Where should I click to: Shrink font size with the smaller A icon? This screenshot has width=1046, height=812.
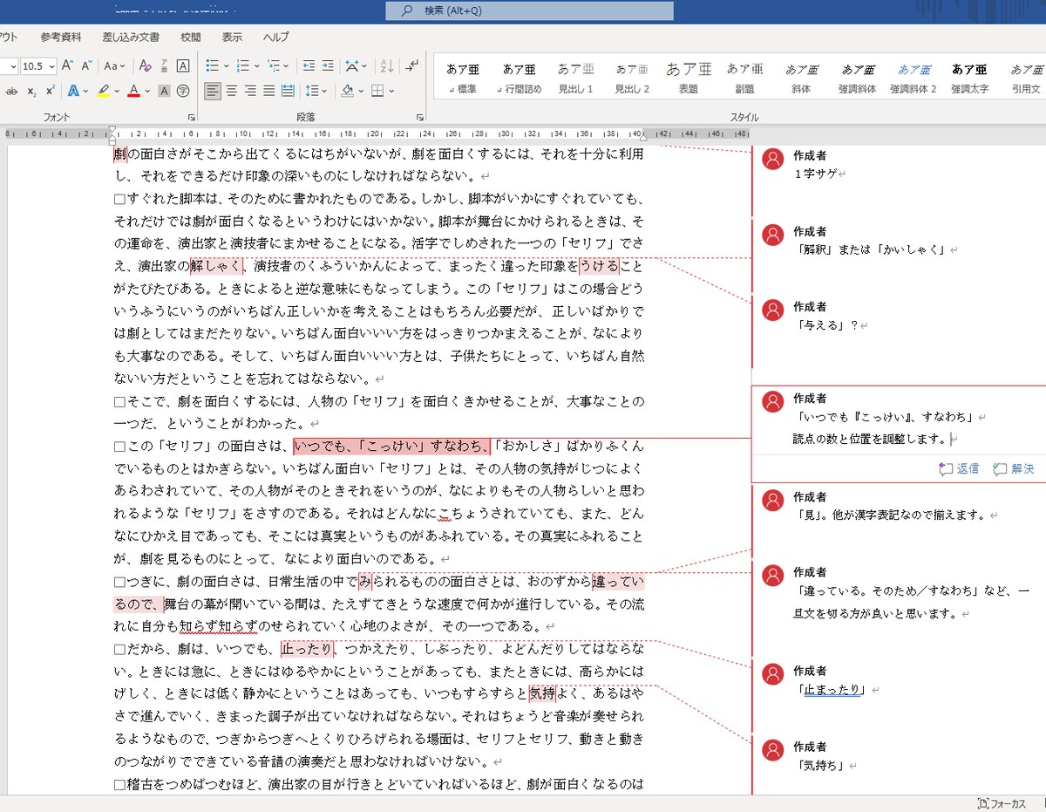point(87,65)
